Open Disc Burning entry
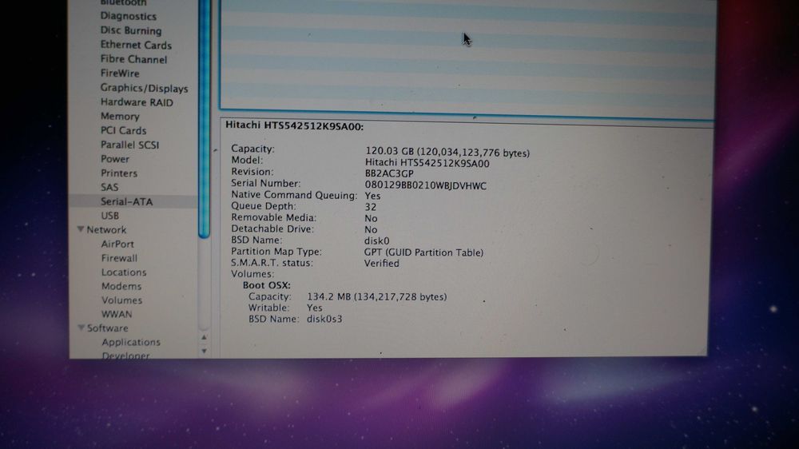Viewport: 799px width, 449px height. tap(131, 30)
